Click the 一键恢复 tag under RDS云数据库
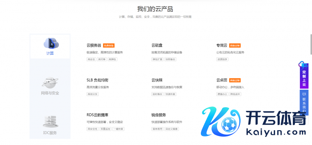312x145 pixels. point(118,129)
